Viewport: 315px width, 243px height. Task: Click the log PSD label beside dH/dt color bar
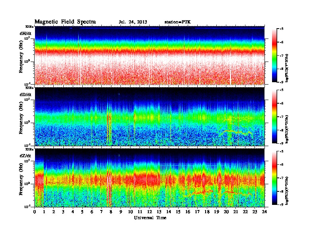tap(287, 68)
